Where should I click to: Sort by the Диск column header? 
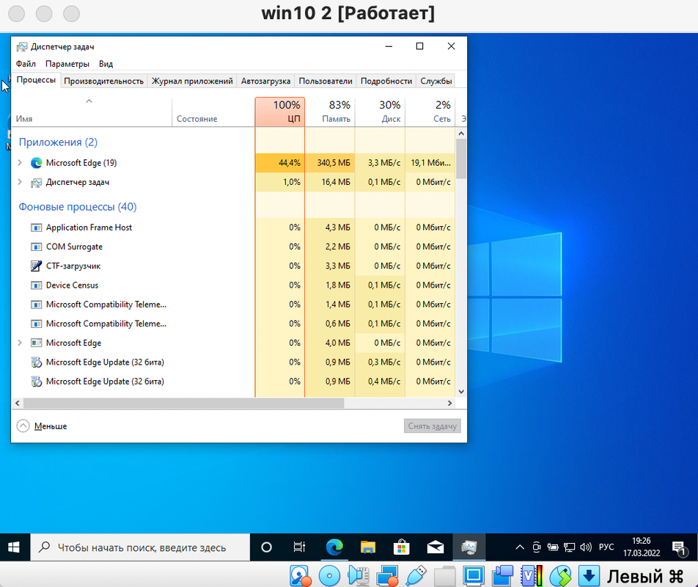pyautogui.click(x=380, y=112)
